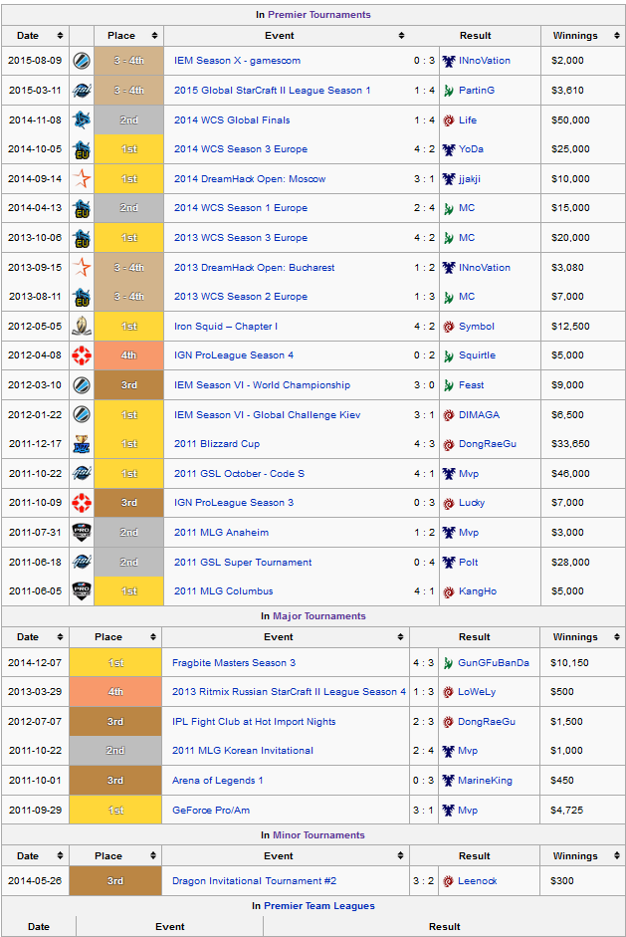The width and height of the screenshot is (626, 937).
Task: Open the Minor Tournaments heading link
Action: 318,834
